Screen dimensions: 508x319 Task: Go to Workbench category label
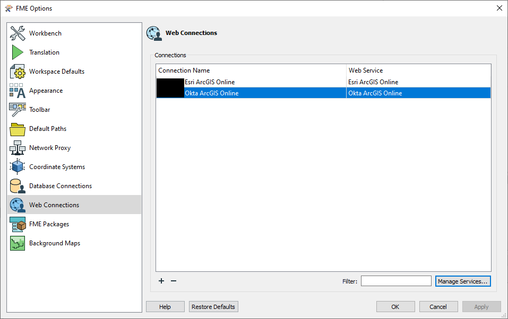45,33
